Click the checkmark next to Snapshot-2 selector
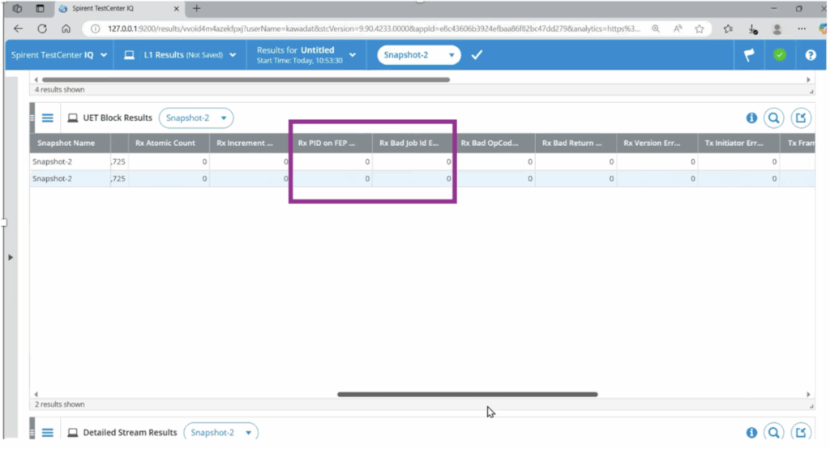This screenshot has width=830, height=449. pos(477,55)
